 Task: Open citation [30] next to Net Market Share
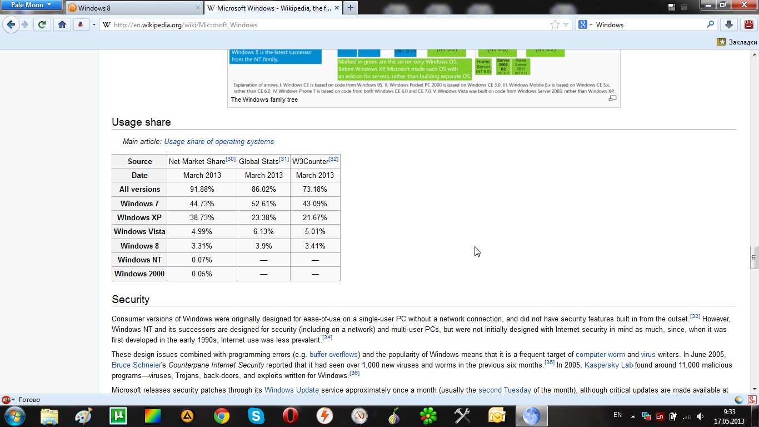coord(231,159)
